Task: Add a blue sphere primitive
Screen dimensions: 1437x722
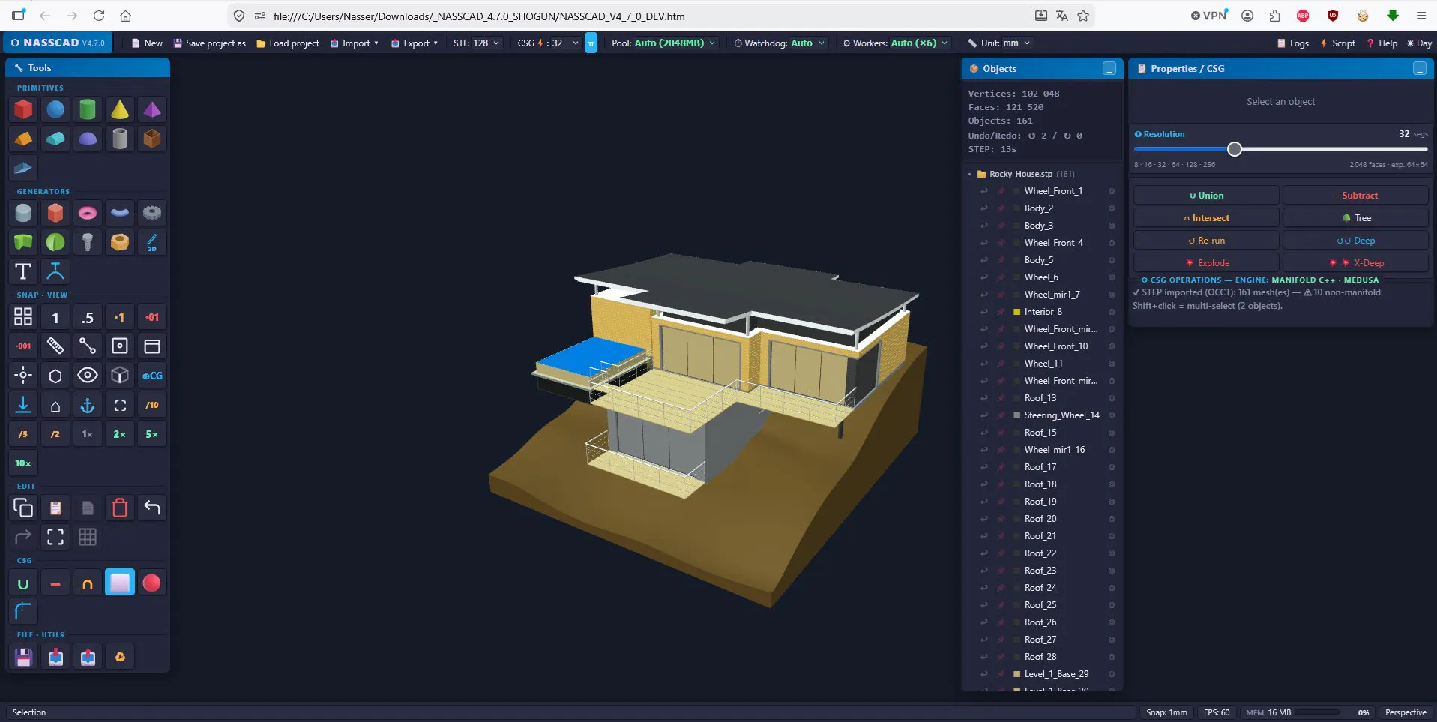Action: pyautogui.click(x=55, y=109)
